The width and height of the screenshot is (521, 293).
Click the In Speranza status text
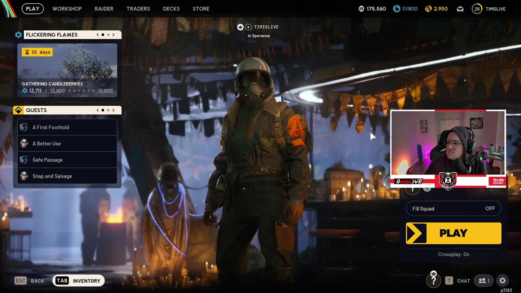click(x=258, y=36)
